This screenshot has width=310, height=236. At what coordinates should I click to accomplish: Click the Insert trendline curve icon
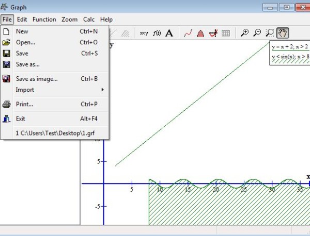pos(188,33)
